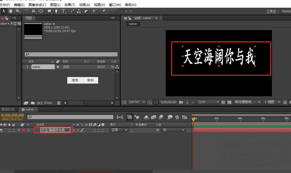Open the 效果 menu
This screenshot has width=291, height=173.
(69, 5)
